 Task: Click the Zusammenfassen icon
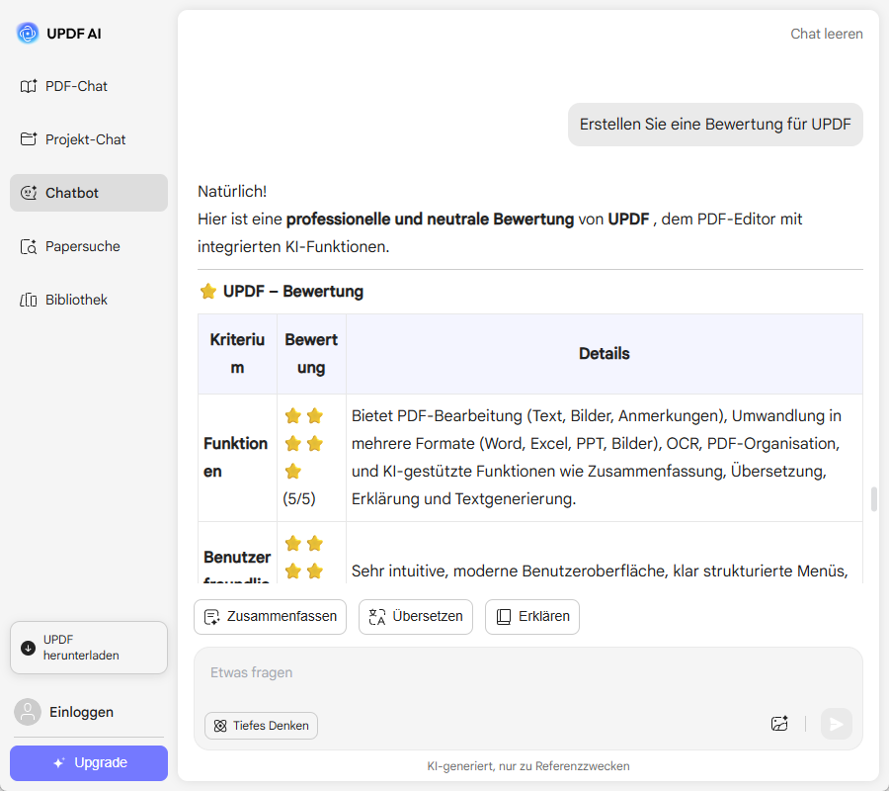(x=212, y=617)
